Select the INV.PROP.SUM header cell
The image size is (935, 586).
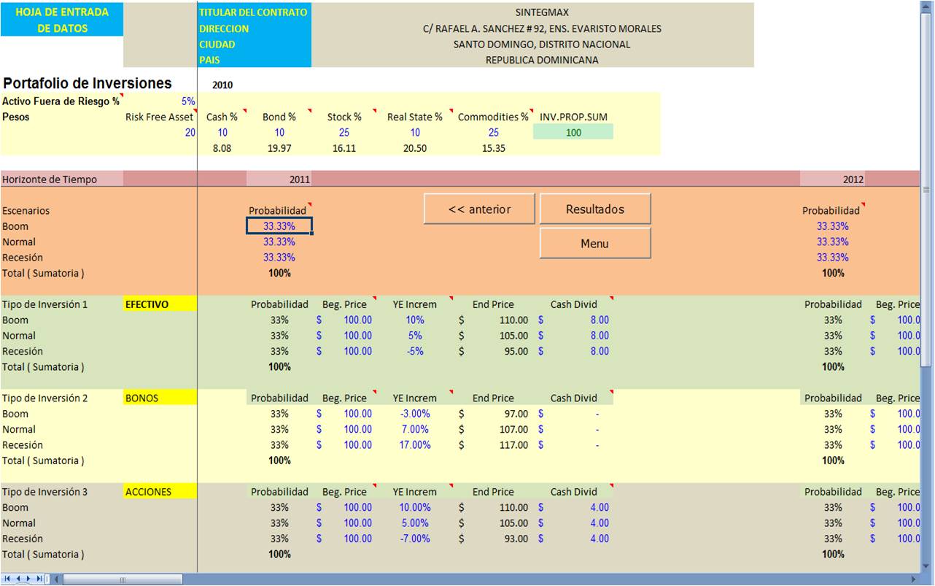tap(573, 117)
